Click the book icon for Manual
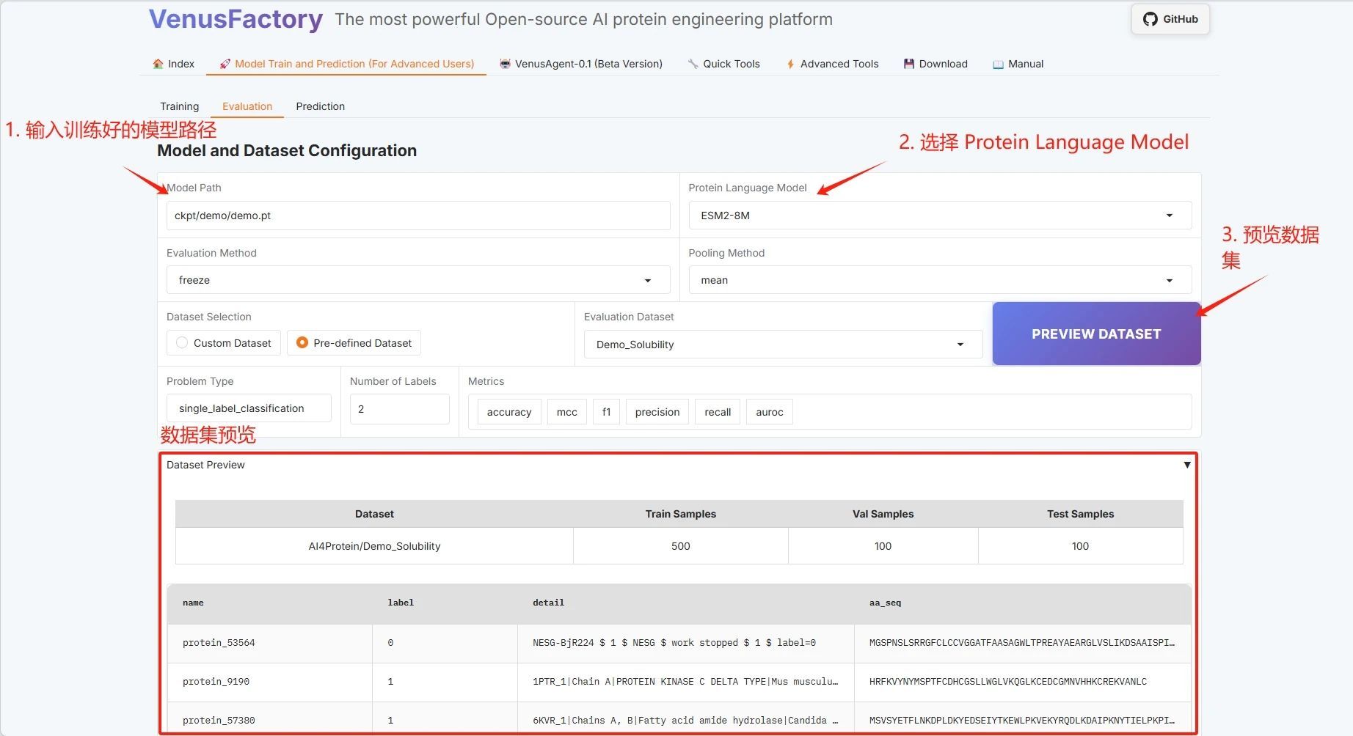The height and width of the screenshot is (736, 1353). coord(998,64)
